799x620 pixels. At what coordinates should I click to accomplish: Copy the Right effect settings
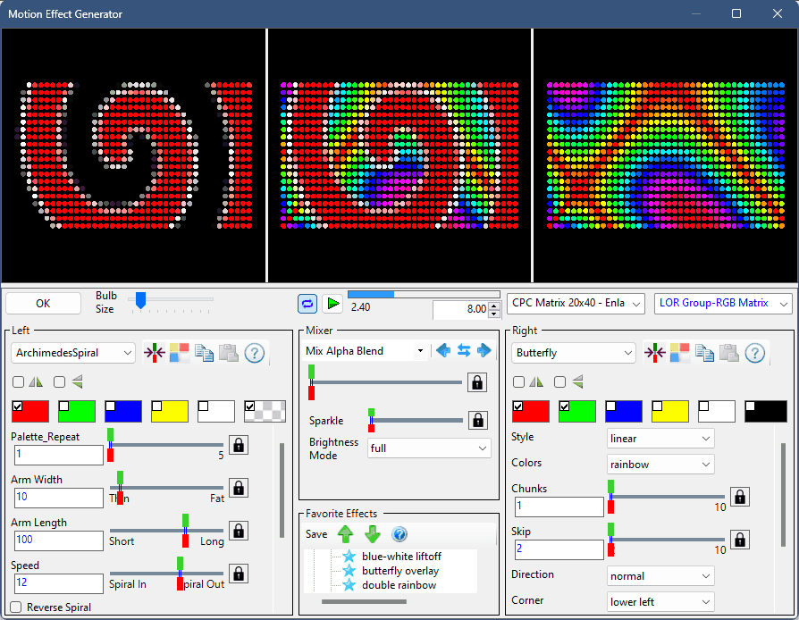click(x=704, y=353)
